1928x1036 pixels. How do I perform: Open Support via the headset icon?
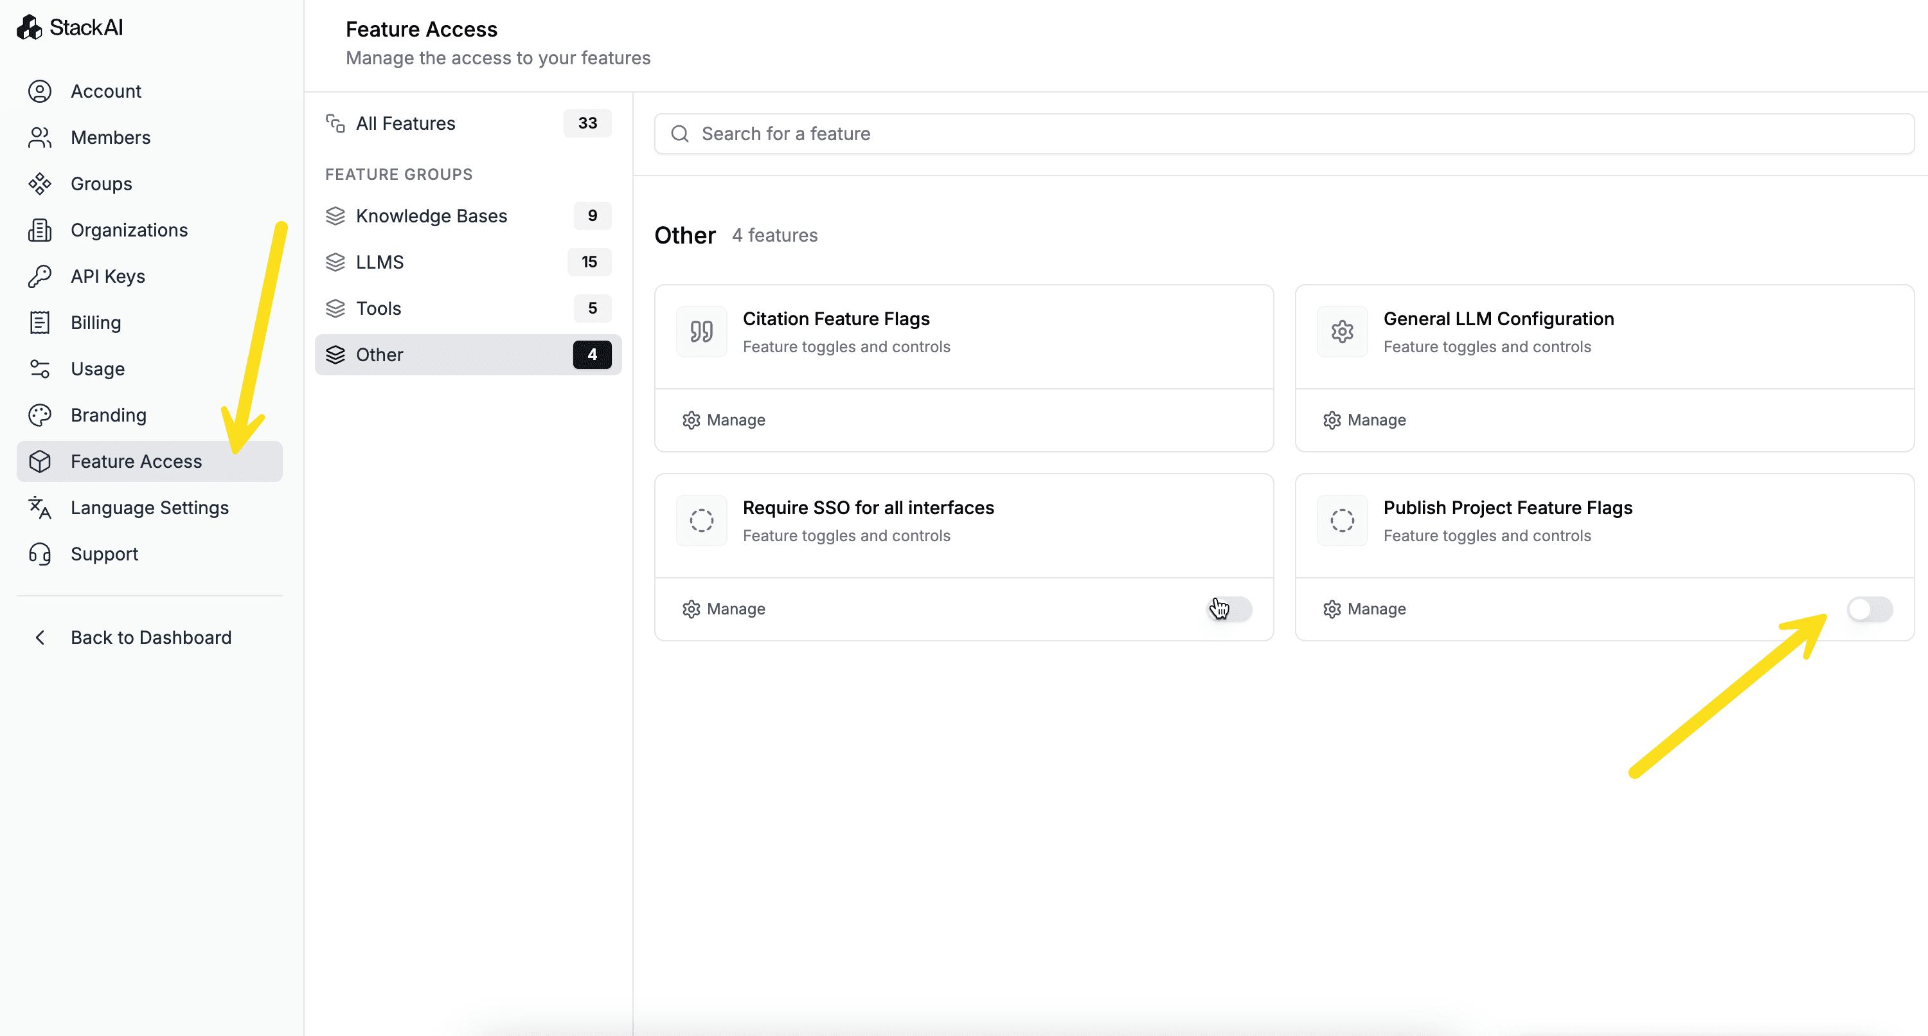40,554
